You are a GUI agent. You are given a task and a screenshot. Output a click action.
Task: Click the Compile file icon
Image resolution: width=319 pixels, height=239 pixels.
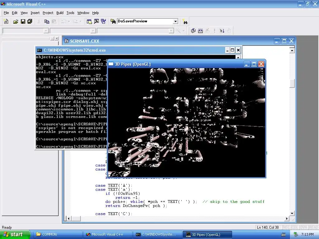pos(193,31)
